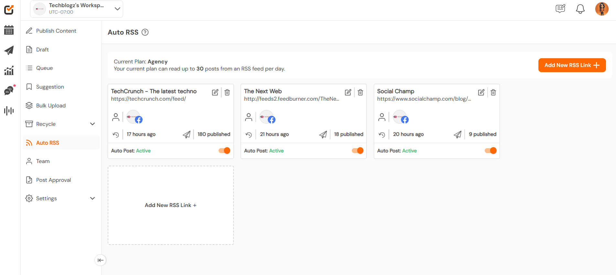Open the https://techcrunch.com/feed/ URL
The image size is (616, 275).
(148, 99)
